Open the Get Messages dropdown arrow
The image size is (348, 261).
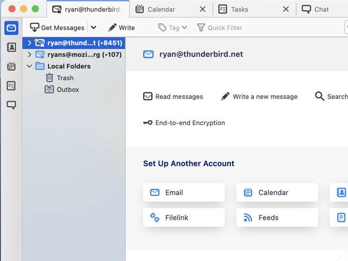pos(94,28)
